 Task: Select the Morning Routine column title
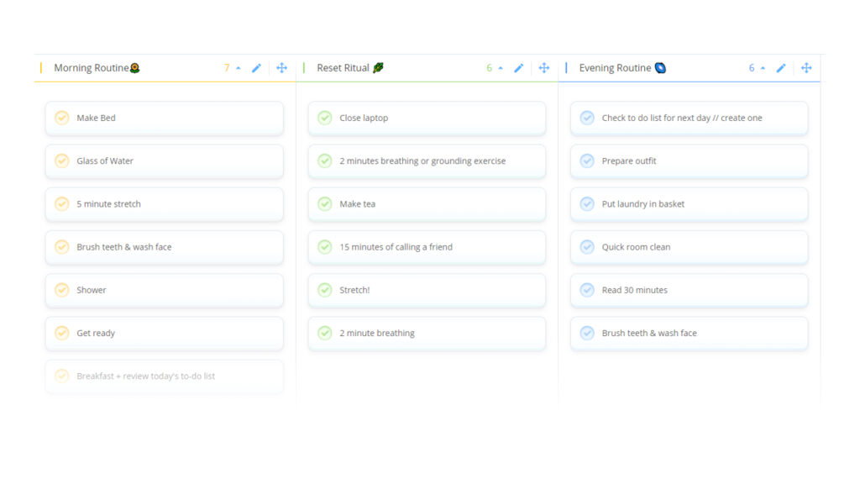tap(92, 68)
